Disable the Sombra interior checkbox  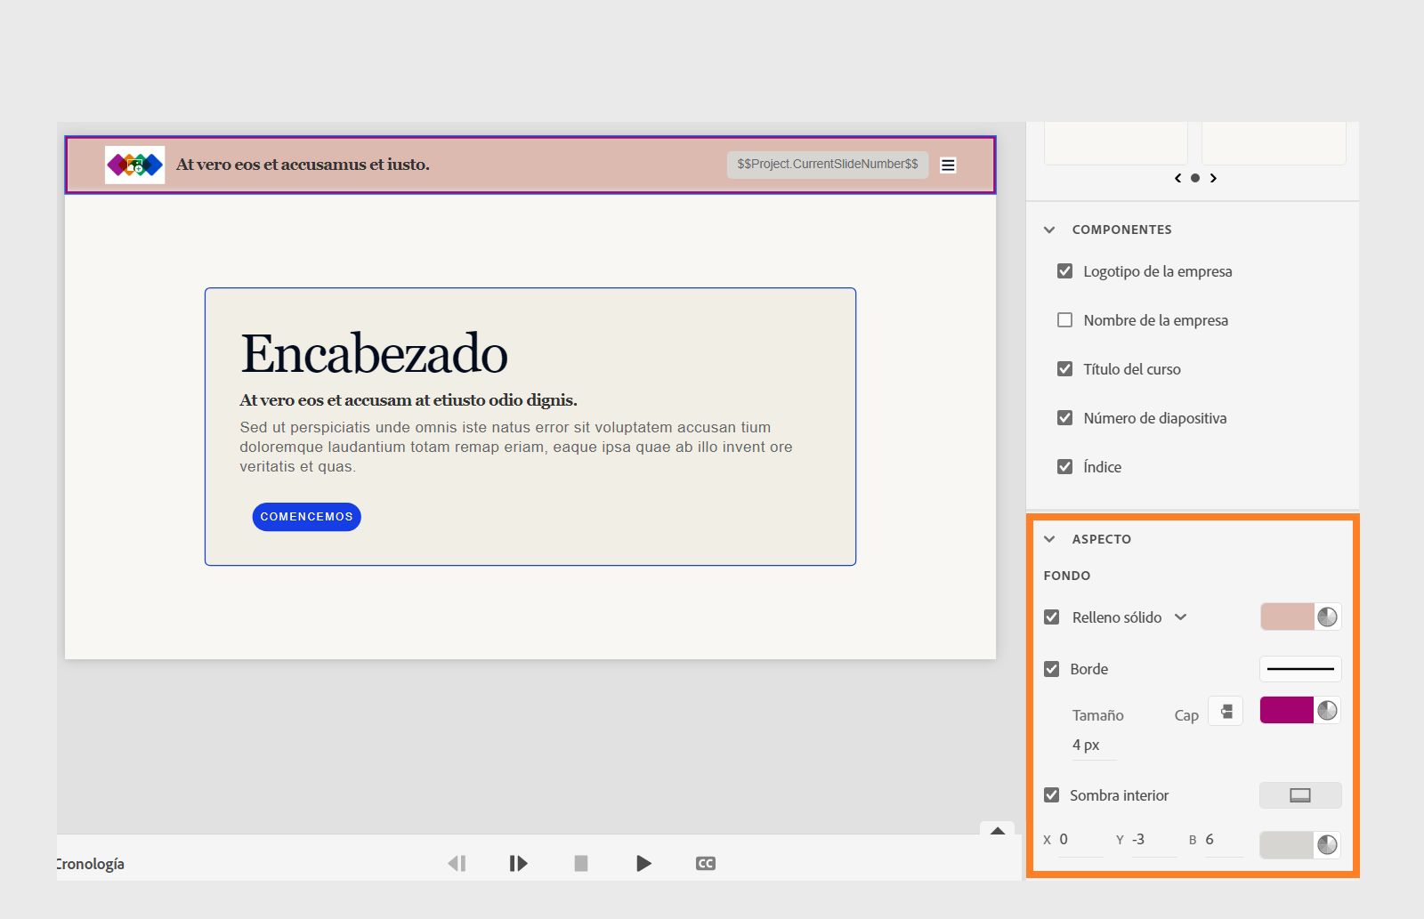point(1052,795)
